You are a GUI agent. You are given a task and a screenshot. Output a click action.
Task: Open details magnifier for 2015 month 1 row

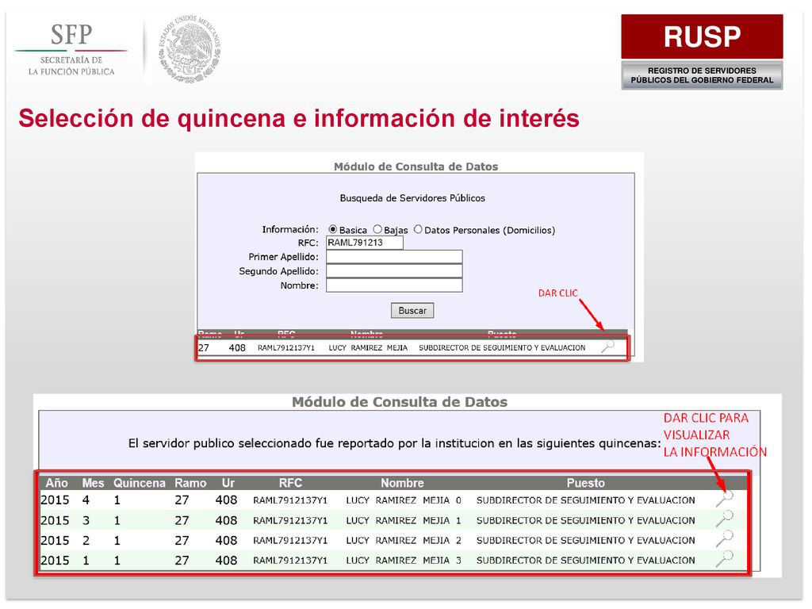[725, 559]
